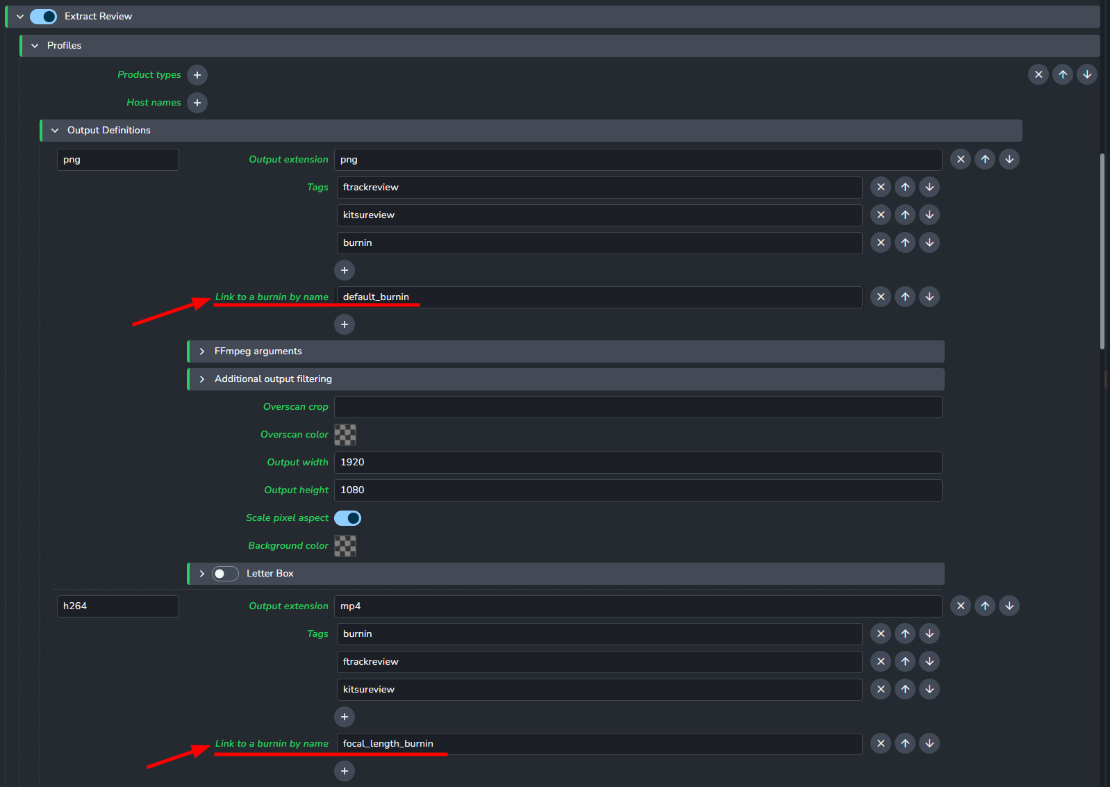Move png kitsureview tag up
Image resolution: width=1110 pixels, height=787 pixels.
tap(905, 215)
